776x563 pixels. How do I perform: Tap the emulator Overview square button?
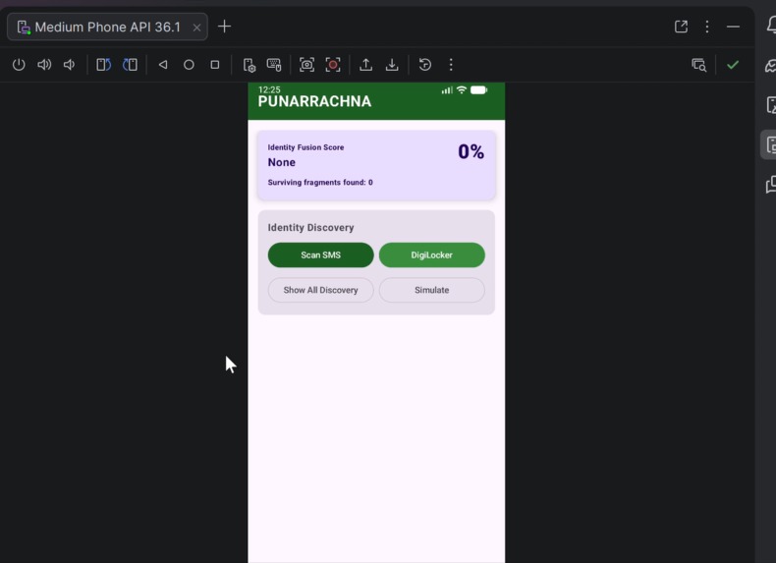[215, 65]
